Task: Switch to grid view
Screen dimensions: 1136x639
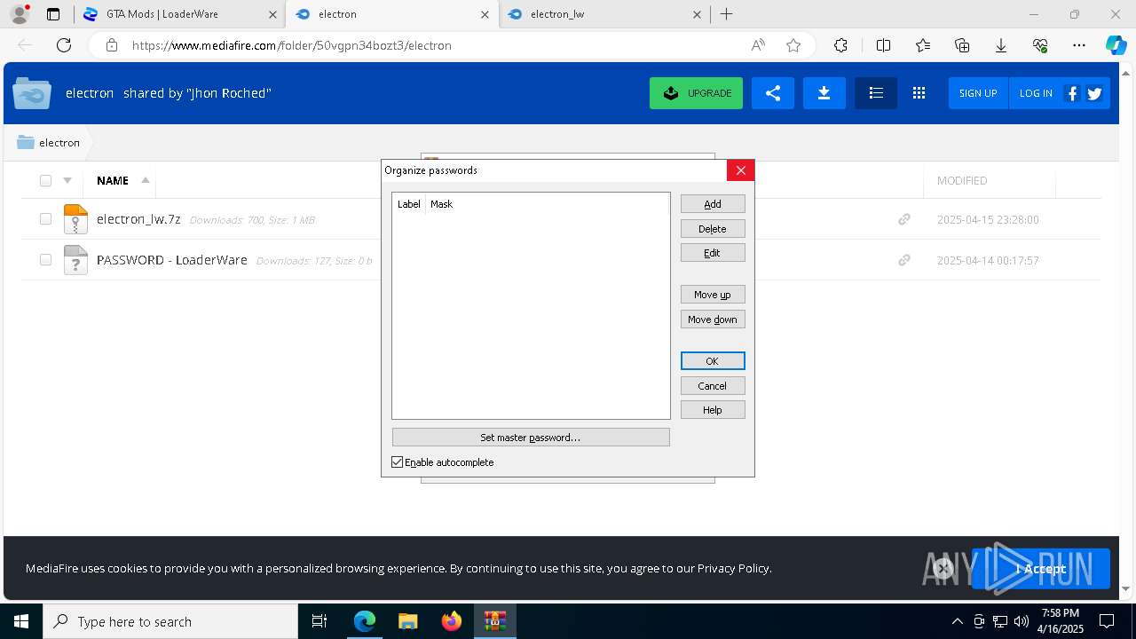Action: pyautogui.click(x=919, y=93)
